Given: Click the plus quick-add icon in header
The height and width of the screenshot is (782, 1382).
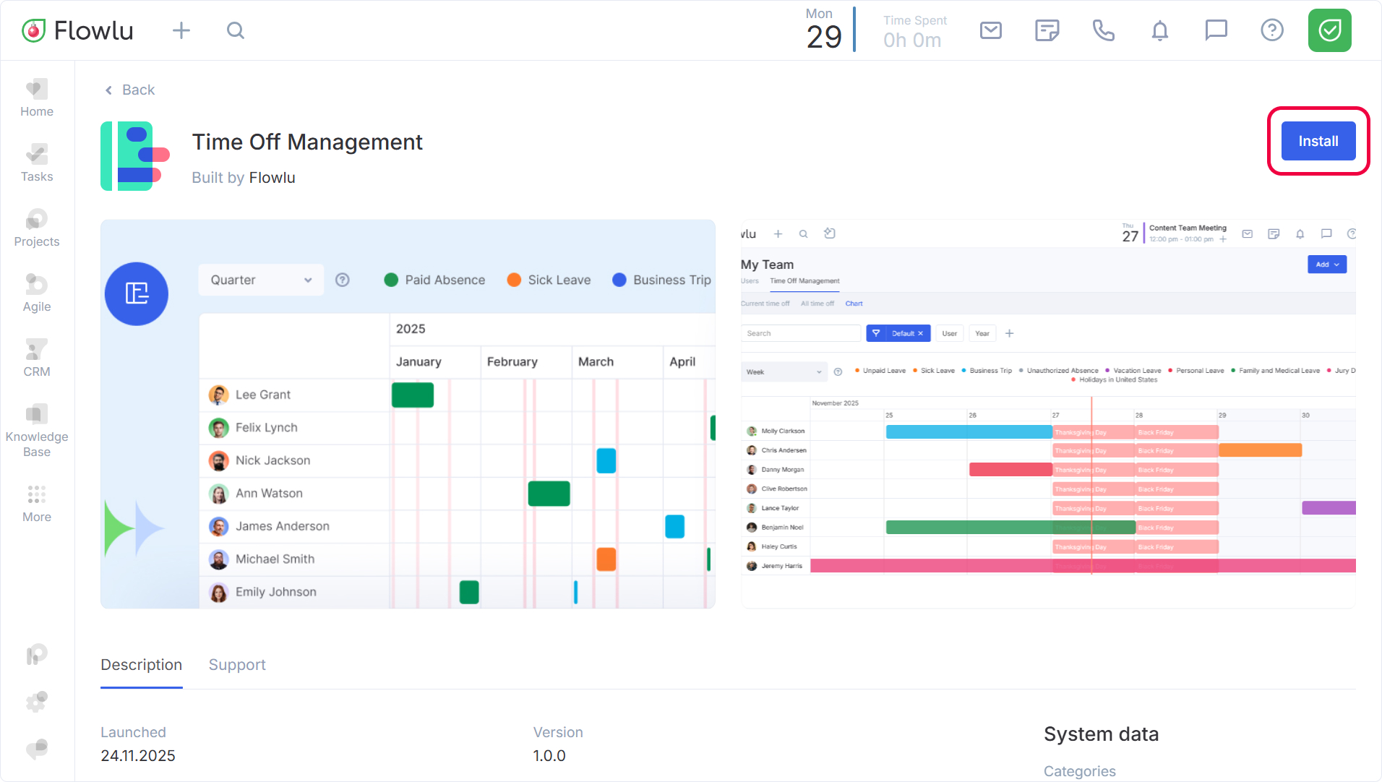Looking at the screenshot, I should [x=181, y=30].
